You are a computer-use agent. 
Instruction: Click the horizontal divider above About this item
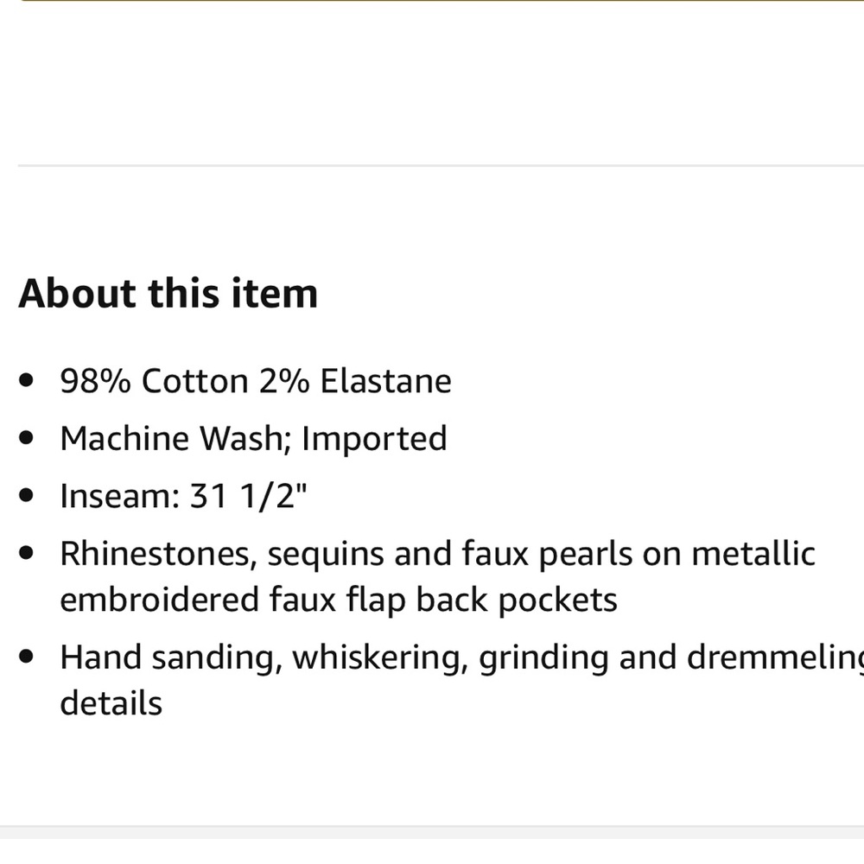tap(441, 165)
